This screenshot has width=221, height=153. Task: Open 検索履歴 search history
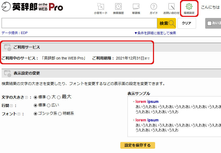pyautogui.click(x=118, y=9)
